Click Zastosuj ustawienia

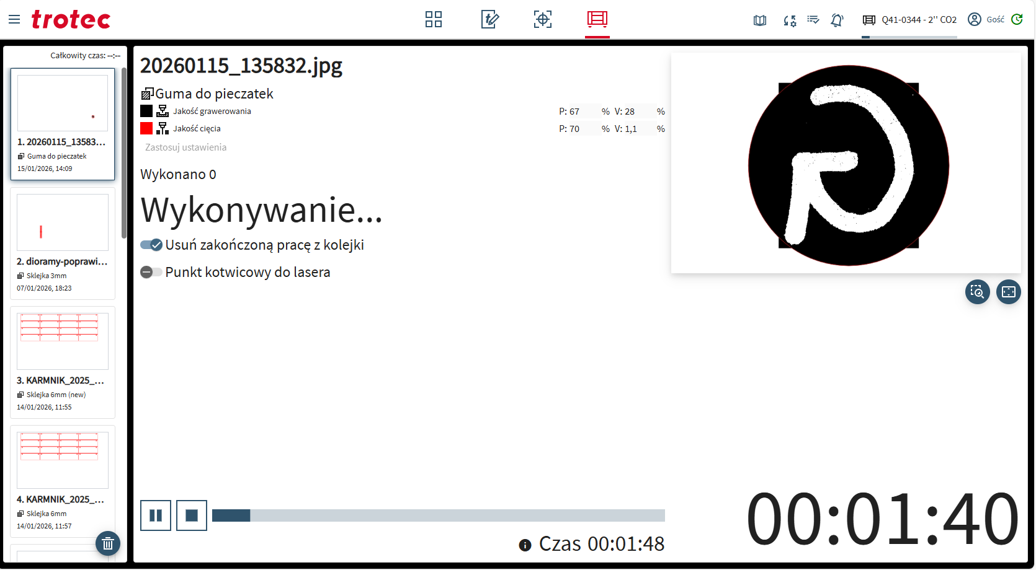click(x=185, y=147)
